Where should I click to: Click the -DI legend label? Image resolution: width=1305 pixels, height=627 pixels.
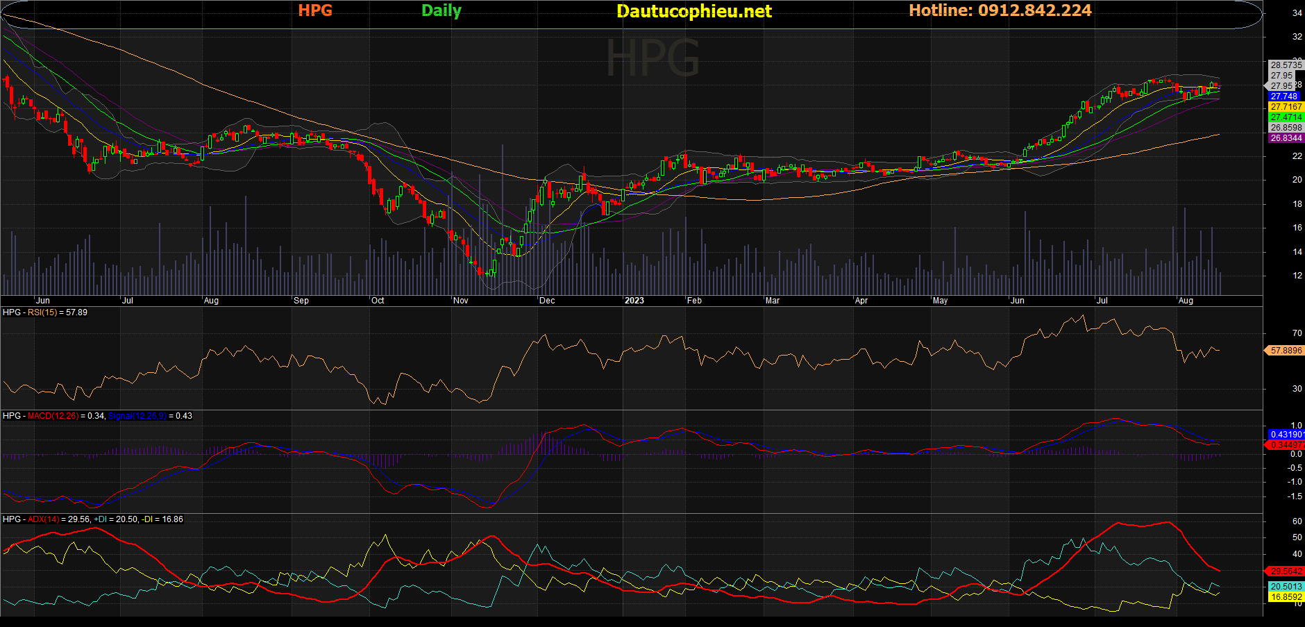146,519
